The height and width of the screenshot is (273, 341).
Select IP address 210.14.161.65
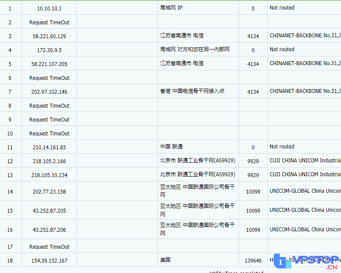tap(49, 148)
